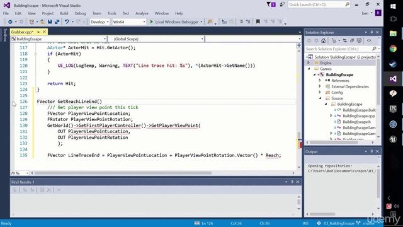This screenshot has width=403, height=227.
Task: Start Local Windows Debugger
Action: 174,22
